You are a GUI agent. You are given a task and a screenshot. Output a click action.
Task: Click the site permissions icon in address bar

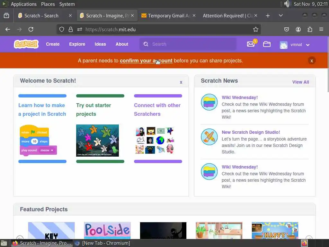coord(80,29)
